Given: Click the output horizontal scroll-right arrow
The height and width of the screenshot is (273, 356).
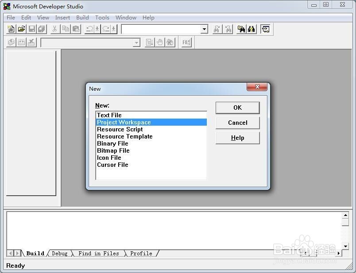Looking at the screenshot, I should coord(338,253).
